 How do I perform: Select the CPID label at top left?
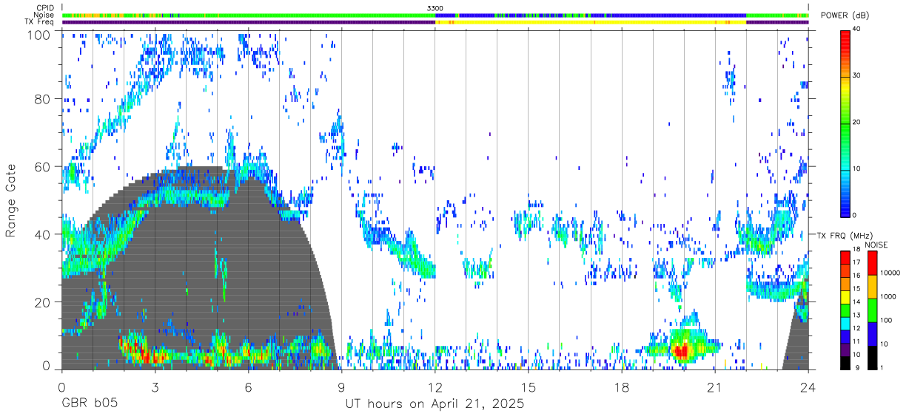pos(44,8)
